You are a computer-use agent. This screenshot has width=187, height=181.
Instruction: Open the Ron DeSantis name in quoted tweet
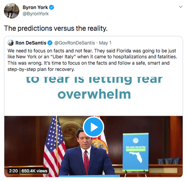[x=31, y=43]
